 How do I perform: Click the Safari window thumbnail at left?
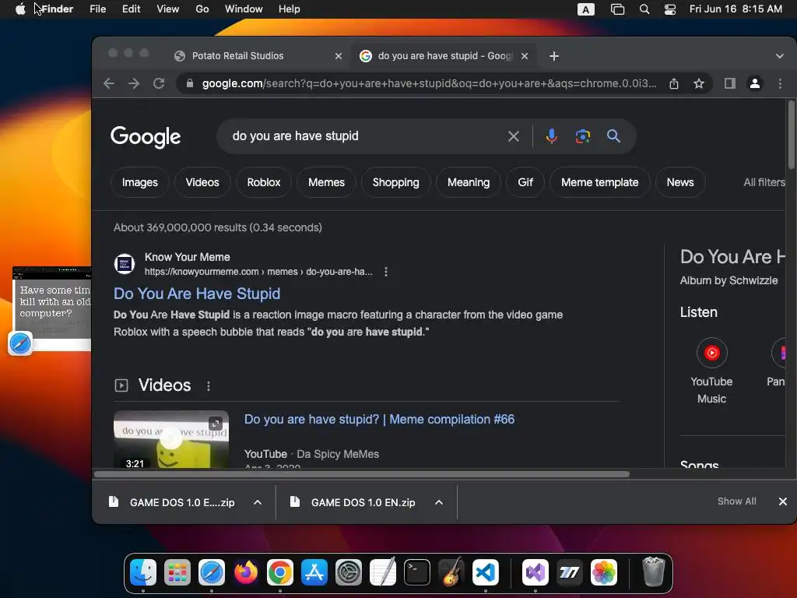click(x=52, y=308)
